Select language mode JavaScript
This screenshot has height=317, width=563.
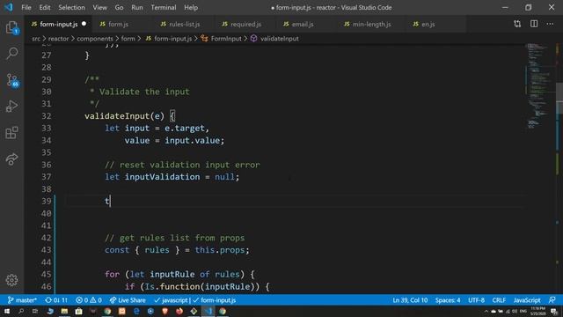(527, 300)
